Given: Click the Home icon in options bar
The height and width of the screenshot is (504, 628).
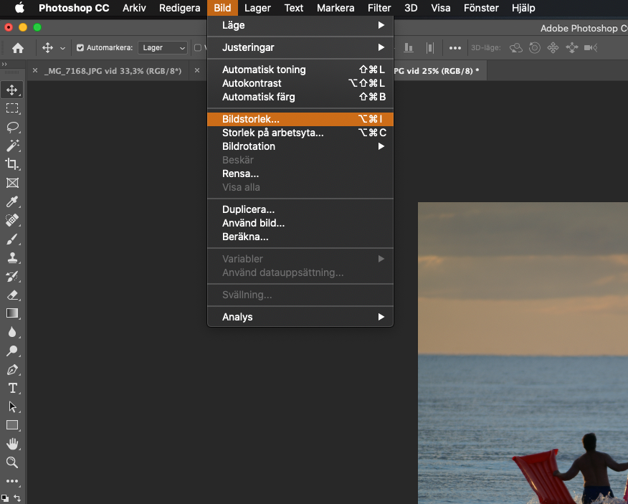Looking at the screenshot, I should (18, 47).
